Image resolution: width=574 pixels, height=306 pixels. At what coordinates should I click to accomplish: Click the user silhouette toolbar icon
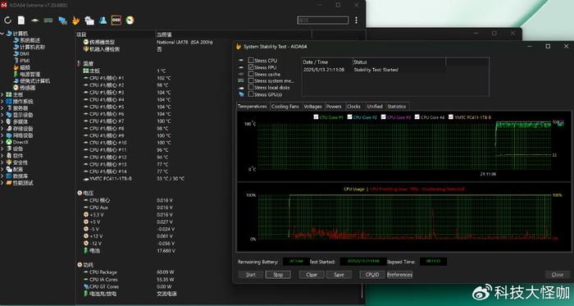[102, 21]
